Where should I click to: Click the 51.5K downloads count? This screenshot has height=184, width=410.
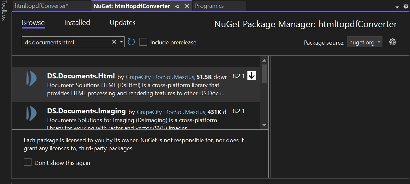204,77
